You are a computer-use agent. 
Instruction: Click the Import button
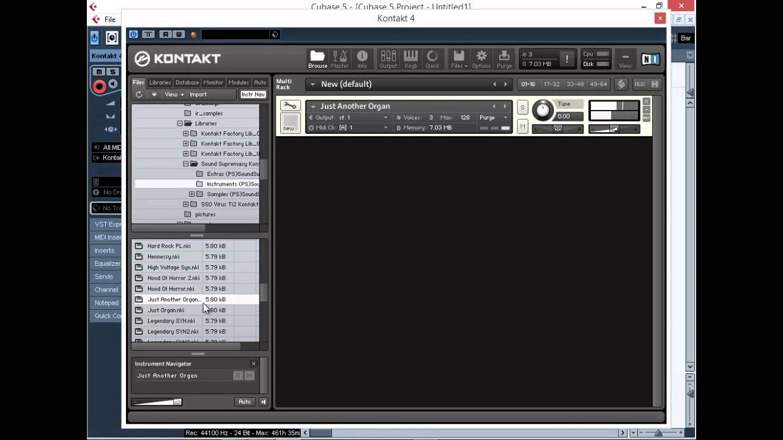click(198, 95)
